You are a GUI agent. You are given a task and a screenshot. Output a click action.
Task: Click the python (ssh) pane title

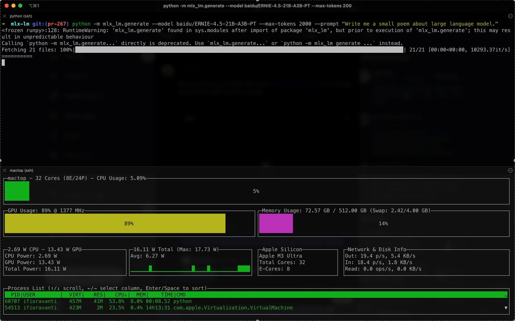coord(21,15)
